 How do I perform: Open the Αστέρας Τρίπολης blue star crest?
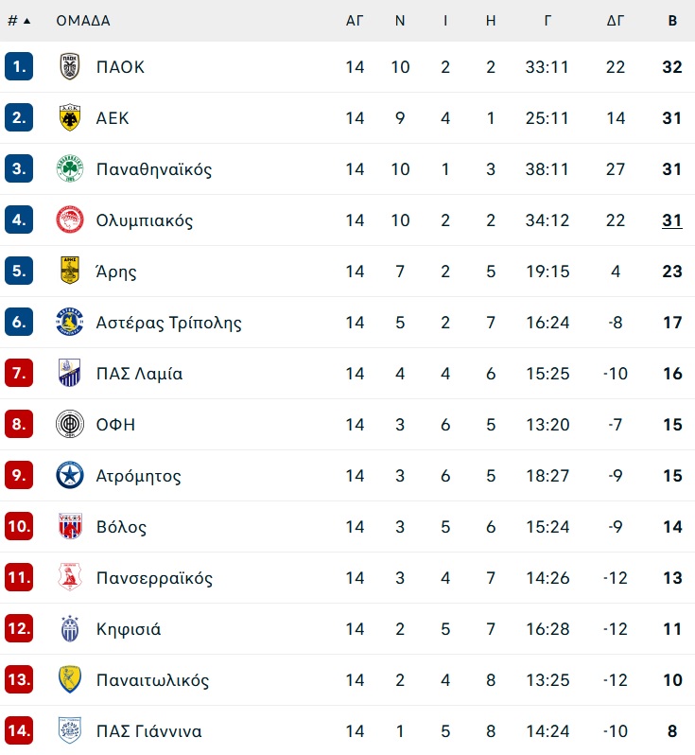coord(70,322)
